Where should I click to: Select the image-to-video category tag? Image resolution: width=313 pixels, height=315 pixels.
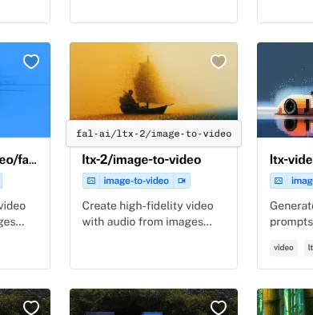pyautogui.click(x=136, y=181)
